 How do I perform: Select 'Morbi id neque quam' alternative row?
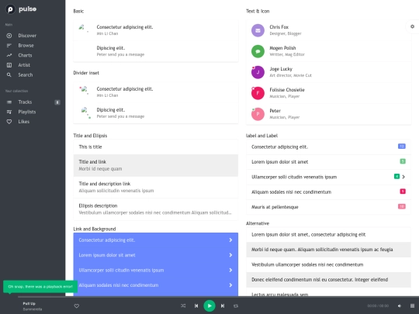(x=328, y=250)
